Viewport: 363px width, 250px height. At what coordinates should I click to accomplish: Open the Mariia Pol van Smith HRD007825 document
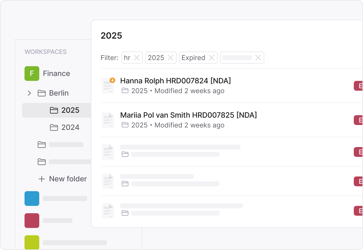pyautogui.click(x=188, y=115)
